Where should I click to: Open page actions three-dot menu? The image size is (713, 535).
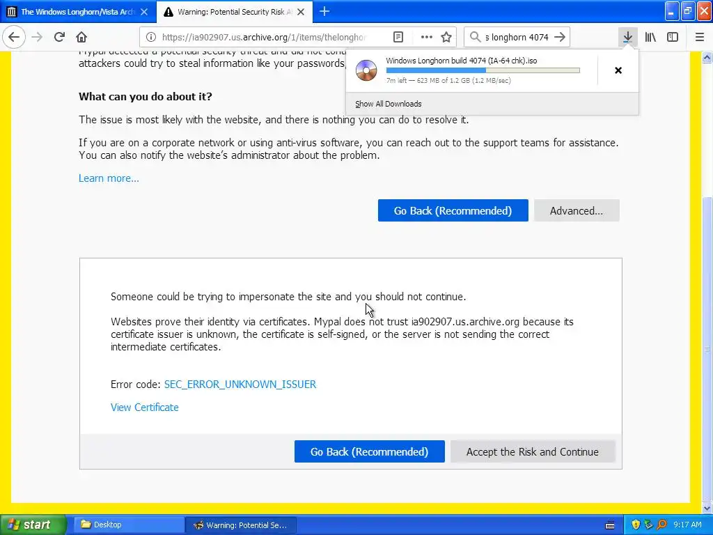point(427,37)
